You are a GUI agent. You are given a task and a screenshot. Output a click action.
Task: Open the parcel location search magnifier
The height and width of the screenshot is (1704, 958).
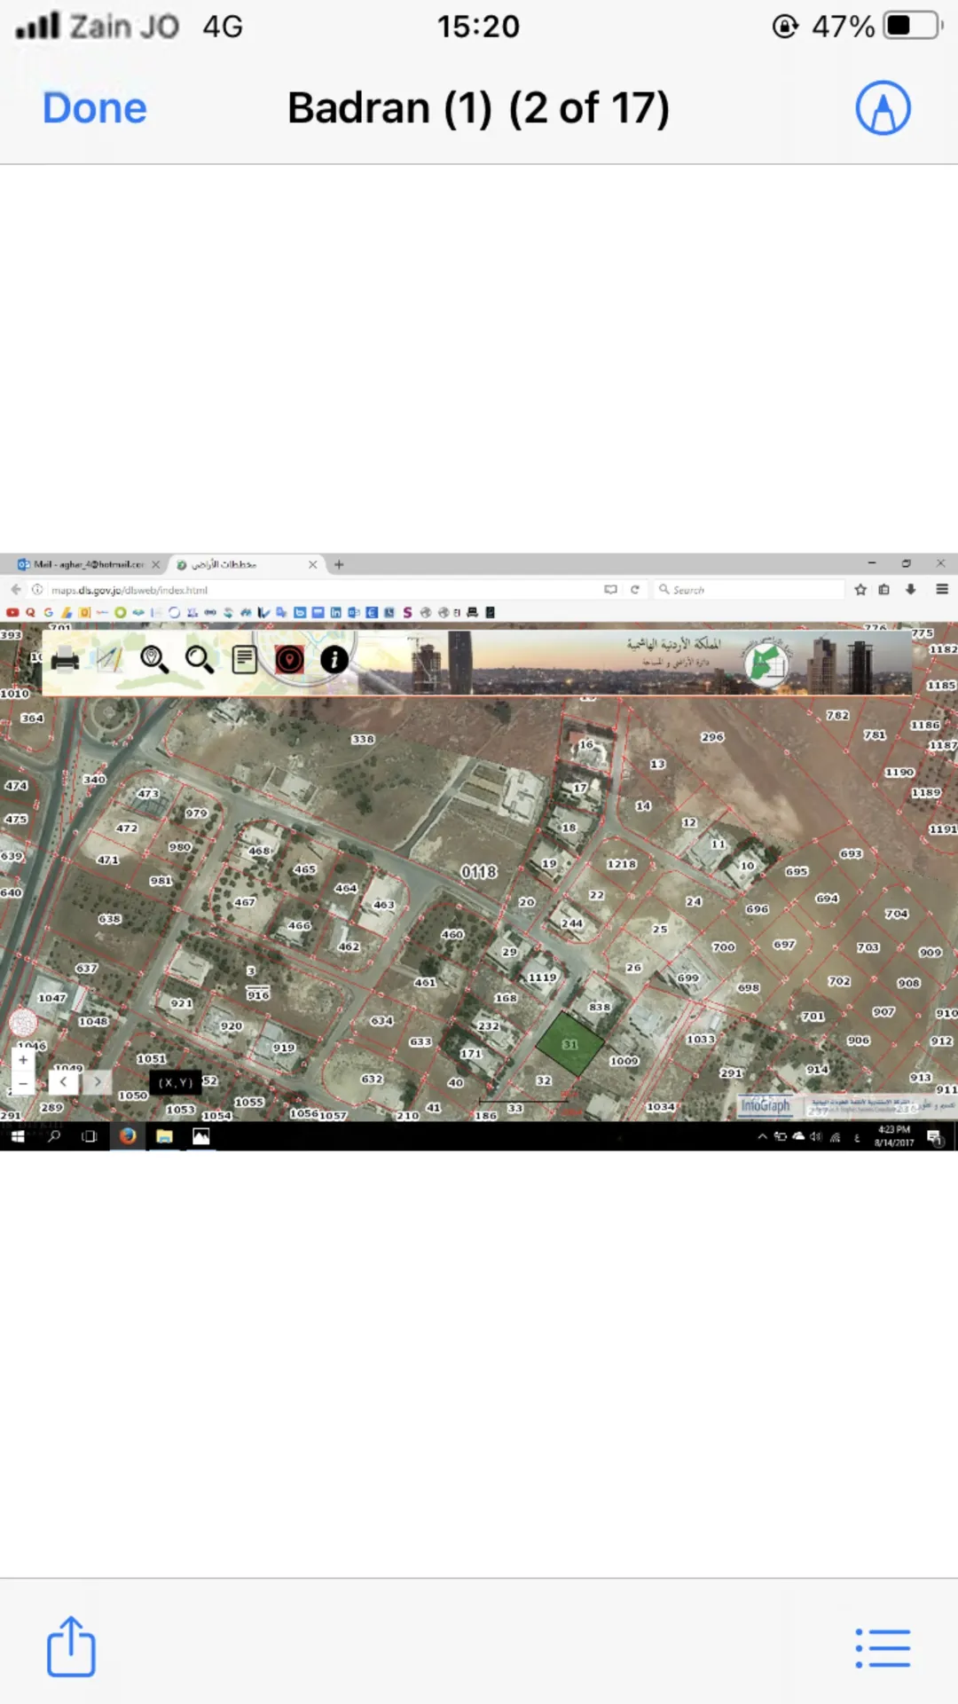click(154, 660)
